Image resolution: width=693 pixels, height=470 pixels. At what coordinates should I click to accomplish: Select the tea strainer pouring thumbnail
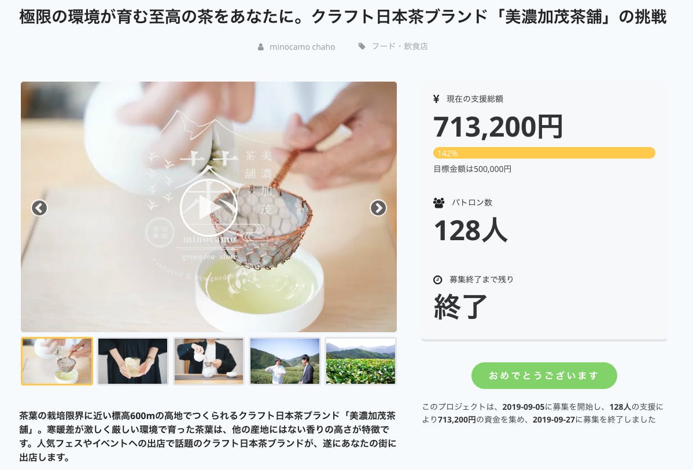click(57, 361)
